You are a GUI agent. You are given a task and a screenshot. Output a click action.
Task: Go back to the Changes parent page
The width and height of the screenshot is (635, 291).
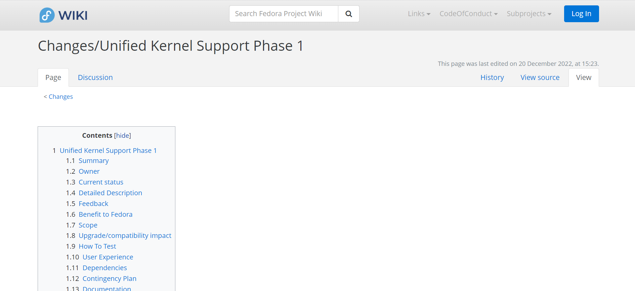[x=61, y=97]
